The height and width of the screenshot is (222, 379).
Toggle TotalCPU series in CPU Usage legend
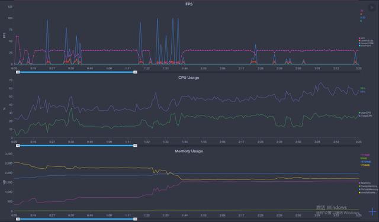(365, 116)
